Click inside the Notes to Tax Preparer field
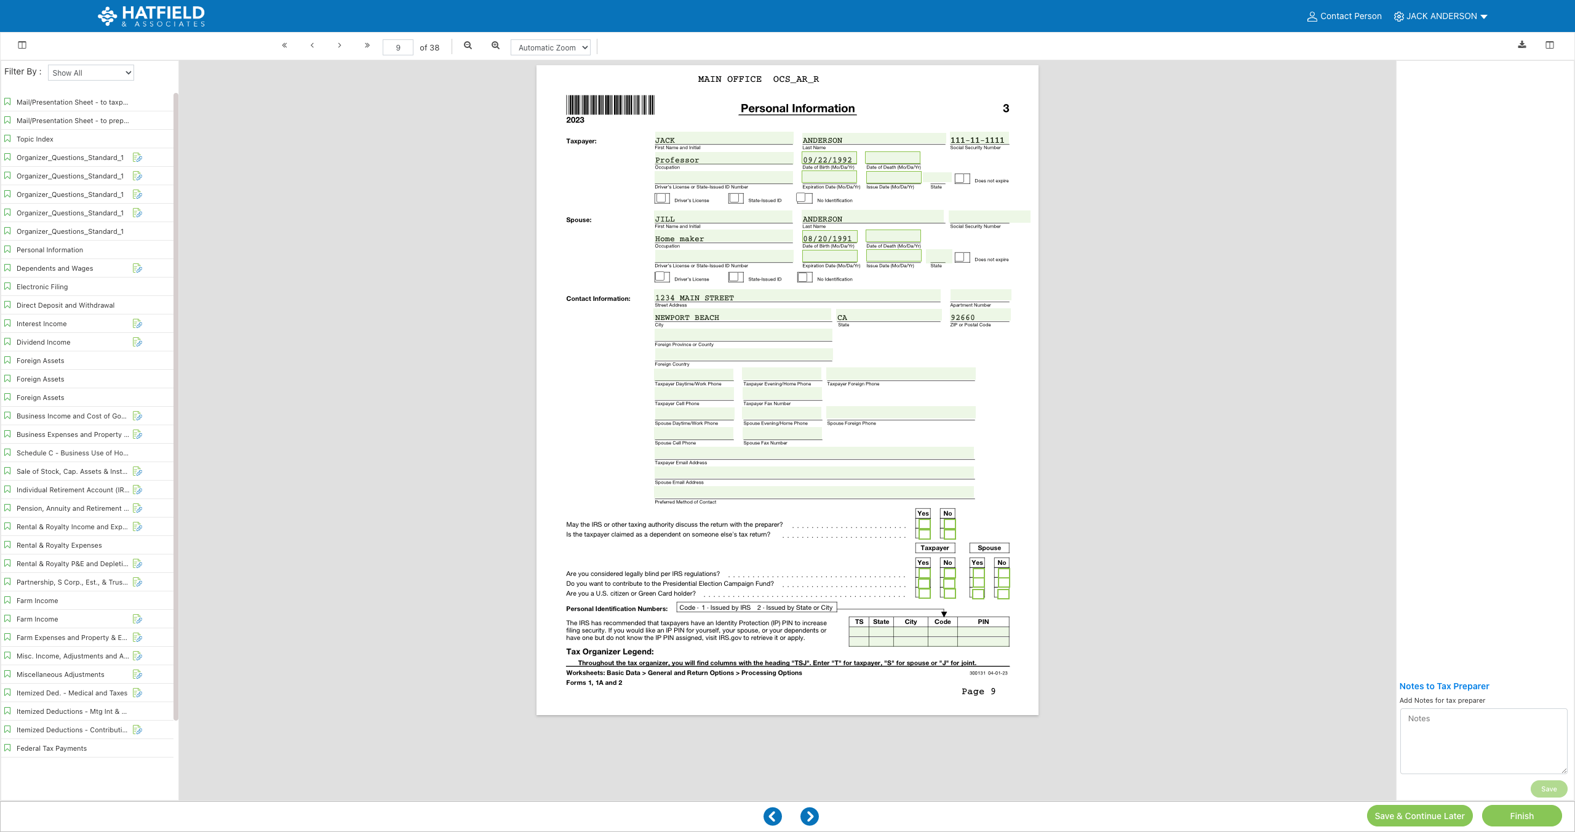This screenshot has width=1575, height=832. (1483, 740)
